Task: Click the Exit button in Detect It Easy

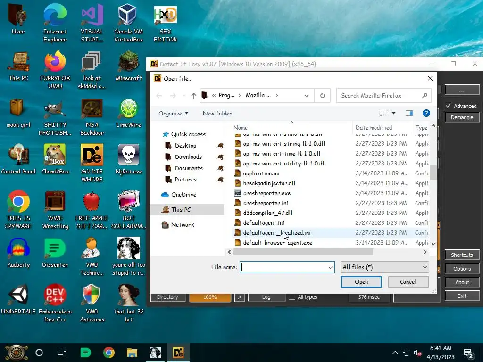Action: tap(462, 296)
